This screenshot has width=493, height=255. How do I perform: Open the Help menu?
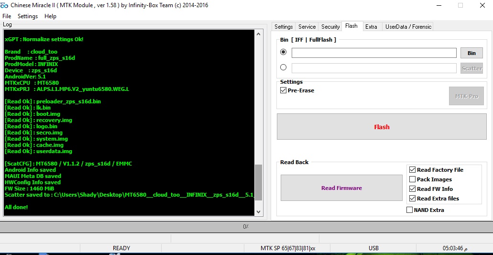[50, 16]
